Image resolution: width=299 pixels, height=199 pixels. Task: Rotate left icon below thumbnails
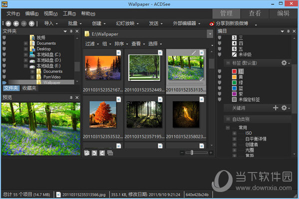click(x=94, y=153)
